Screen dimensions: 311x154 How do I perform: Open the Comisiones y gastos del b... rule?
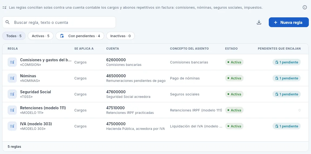pos(46,60)
